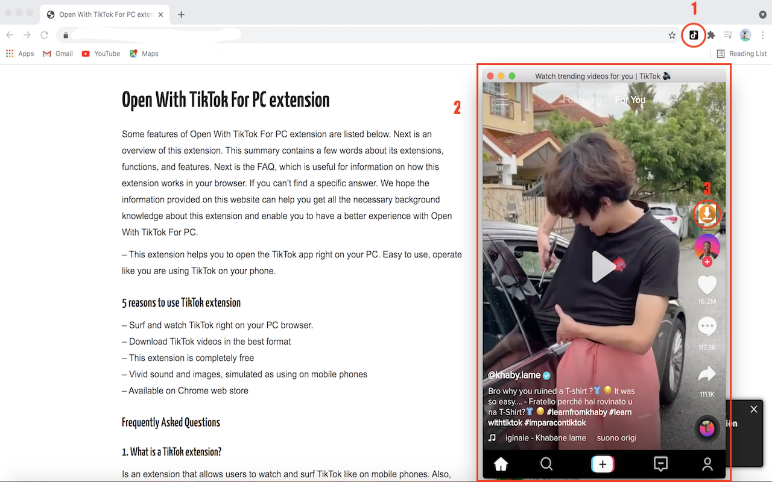This screenshot has height=482, width=772.
Task: Go to TikTok Home tab
Action: (x=501, y=464)
